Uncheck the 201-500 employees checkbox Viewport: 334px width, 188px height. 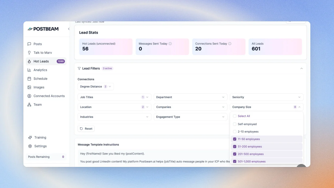coord(235,154)
